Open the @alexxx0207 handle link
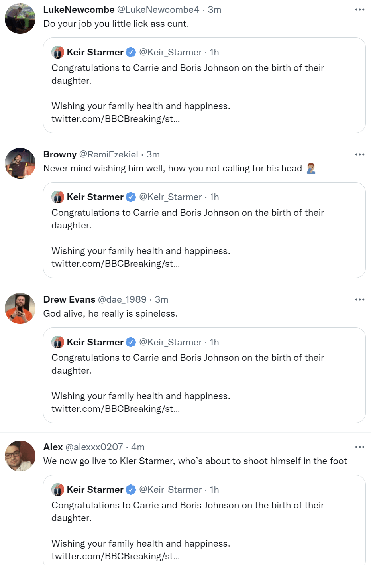Image resolution: width=371 pixels, height=565 pixels. (x=94, y=447)
